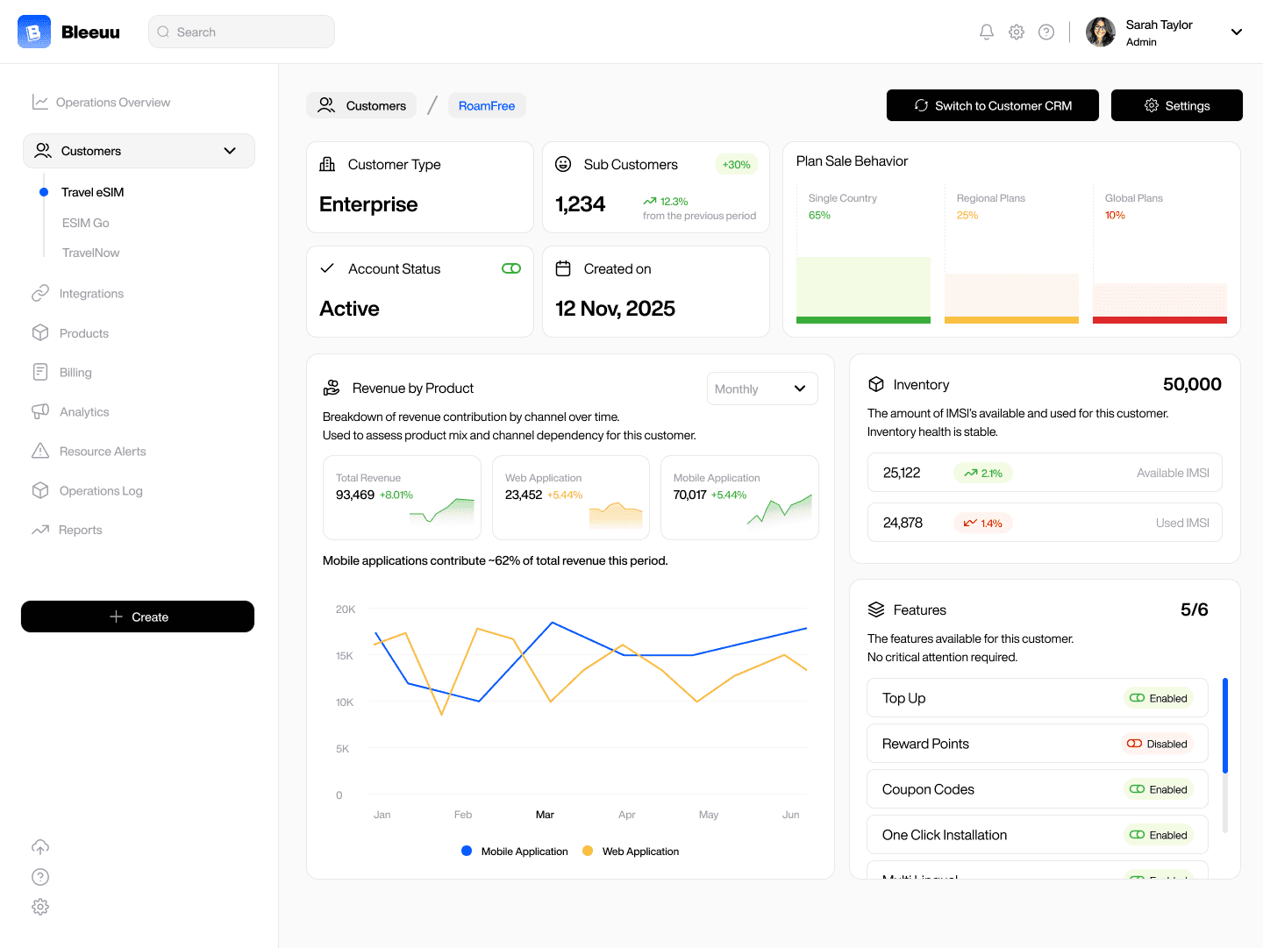The width and height of the screenshot is (1263, 948).
Task: Click the Analytics megaphone icon
Action: [40, 411]
